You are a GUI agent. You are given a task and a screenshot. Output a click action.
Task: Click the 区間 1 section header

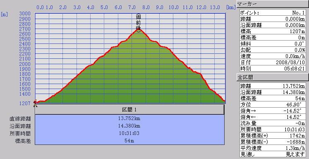point(129,110)
